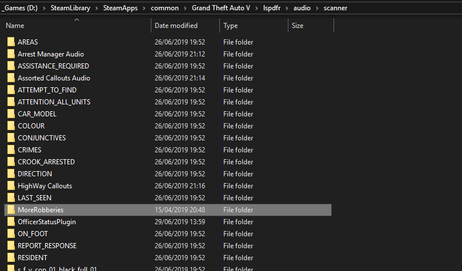Select CROOK_ARRESTED folder name
This screenshot has height=271, width=462.
click(46, 162)
